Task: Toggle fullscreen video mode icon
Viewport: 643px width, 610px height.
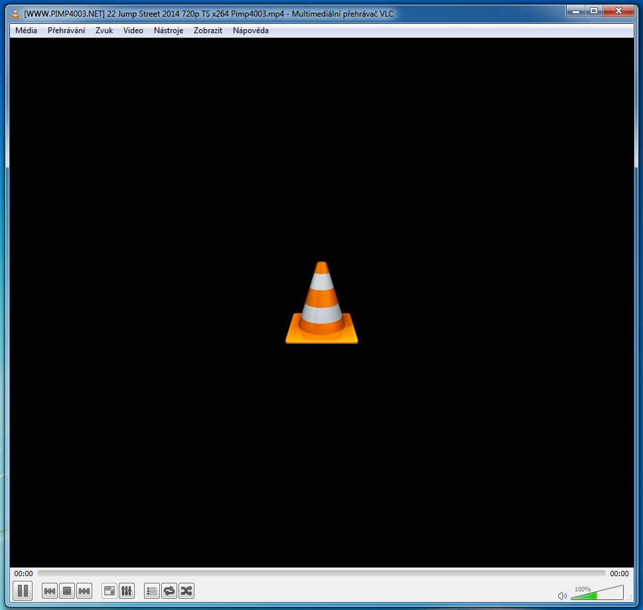Action: pos(109,591)
